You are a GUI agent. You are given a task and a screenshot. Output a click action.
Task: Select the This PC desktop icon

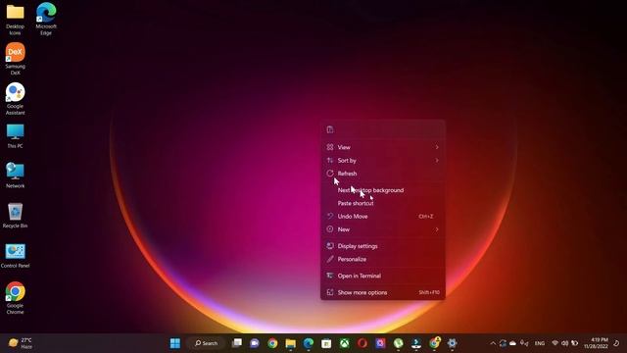pos(16,136)
